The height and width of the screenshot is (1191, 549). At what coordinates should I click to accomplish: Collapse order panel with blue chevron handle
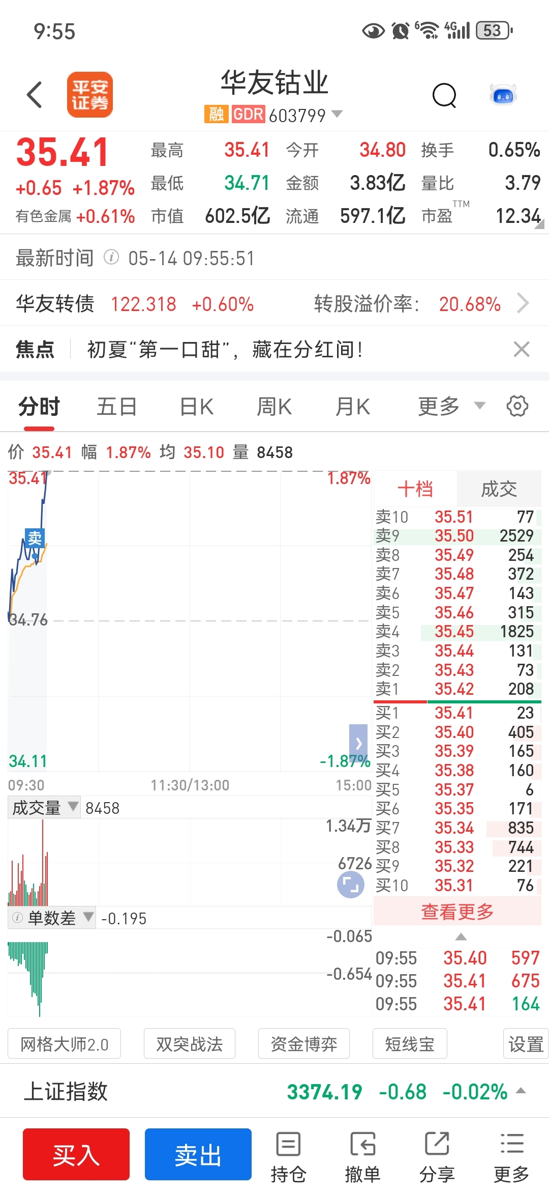point(358,743)
